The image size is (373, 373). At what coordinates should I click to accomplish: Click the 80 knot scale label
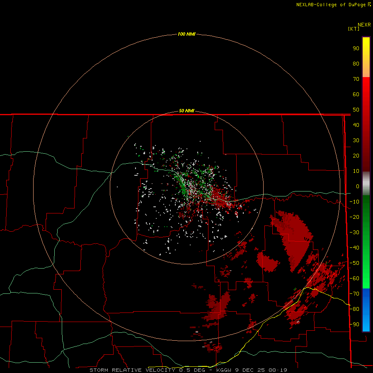pyautogui.click(x=356, y=63)
